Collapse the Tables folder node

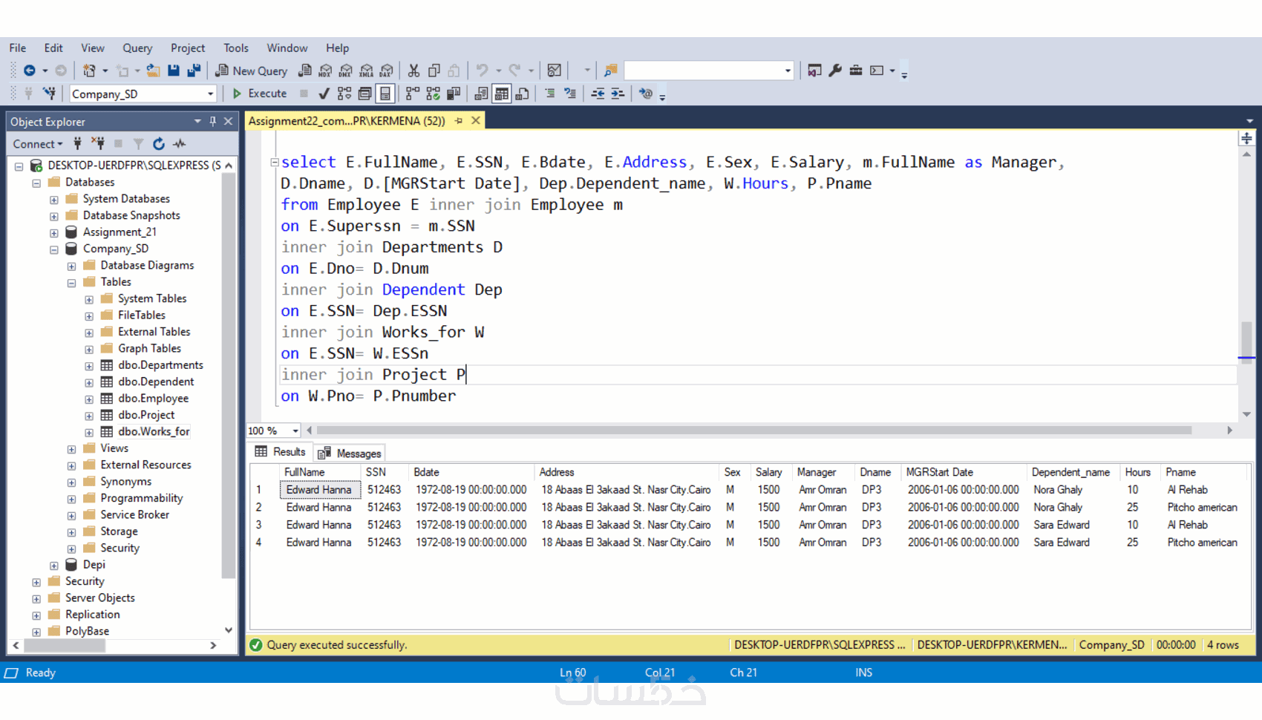pyautogui.click(x=71, y=283)
